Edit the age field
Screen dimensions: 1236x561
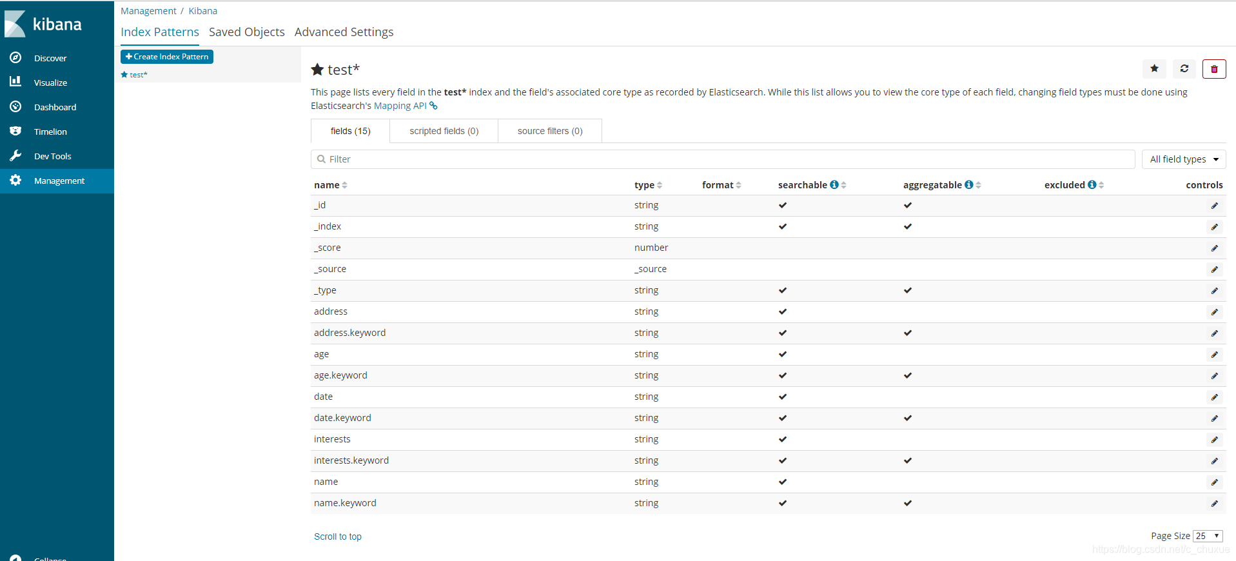click(1215, 355)
